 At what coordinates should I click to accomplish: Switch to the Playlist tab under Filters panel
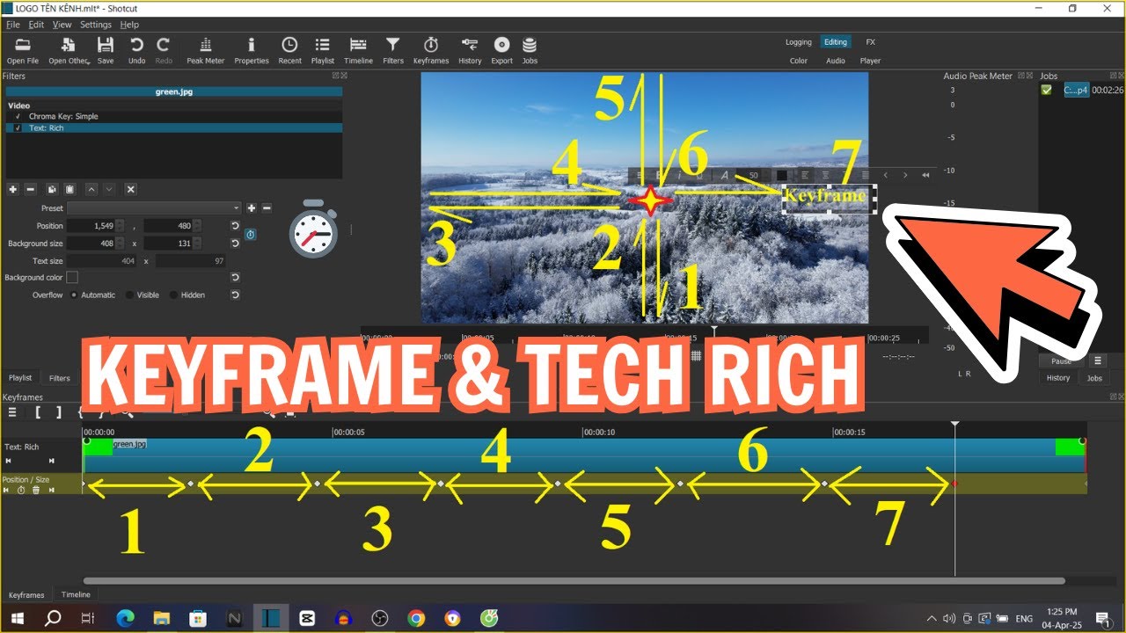[20, 378]
